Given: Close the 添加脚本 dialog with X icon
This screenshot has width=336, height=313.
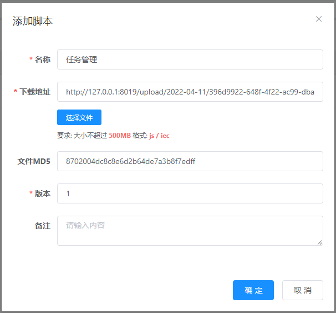Looking at the screenshot, I should [319, 19].
